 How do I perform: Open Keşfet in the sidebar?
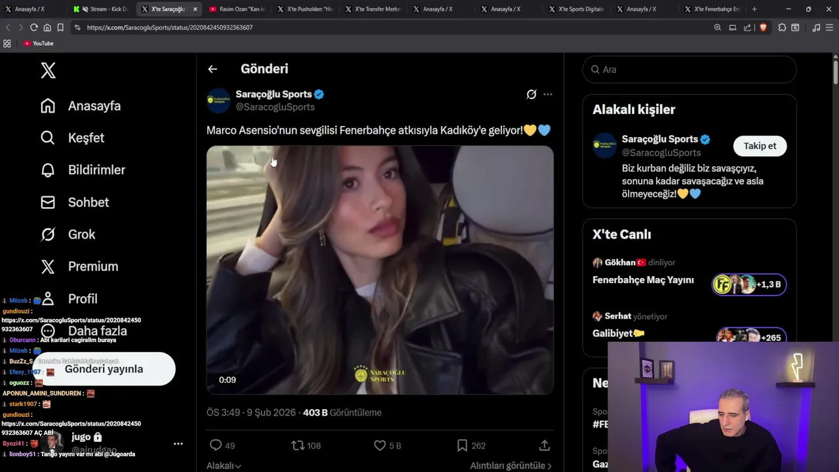click(x=72, y=138)
